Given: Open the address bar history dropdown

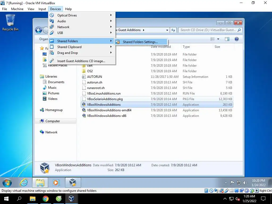Looking at the screenshot, I should pos(167,30).
